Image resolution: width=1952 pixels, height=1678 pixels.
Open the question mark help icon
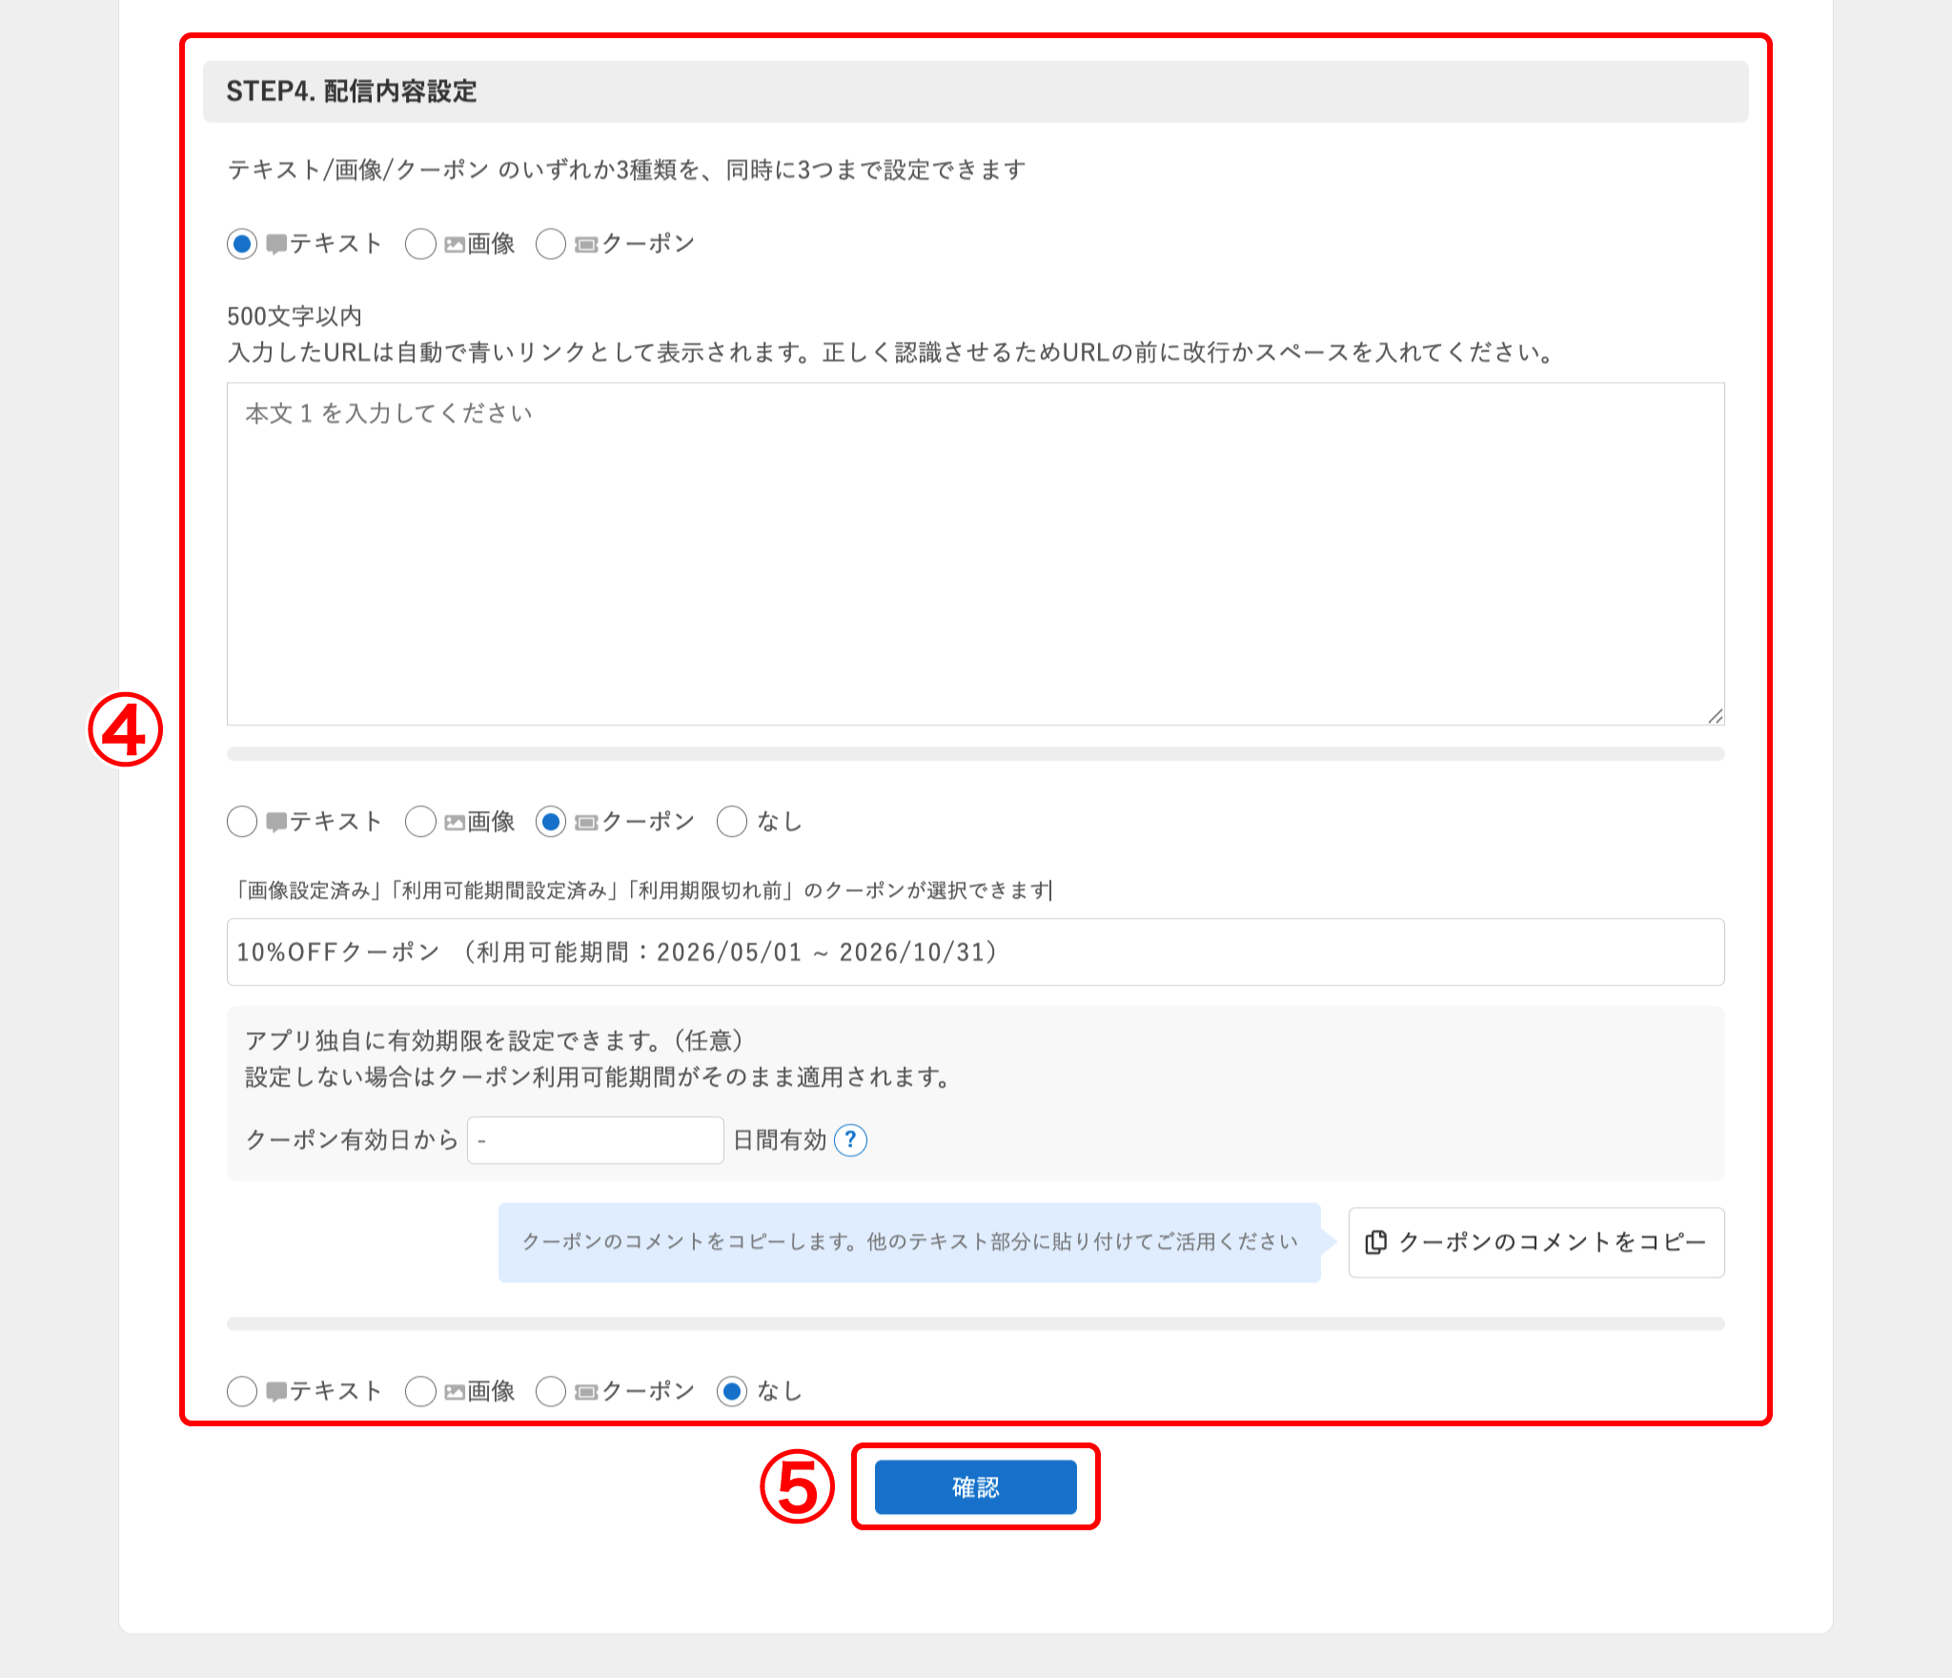[x=850, y=1140]
